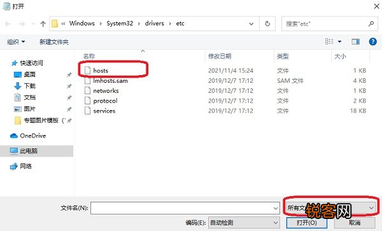Open the 编码 自动检测 dropdown
Viewport: 382px width, 231px height.
(x=244, y=223)
